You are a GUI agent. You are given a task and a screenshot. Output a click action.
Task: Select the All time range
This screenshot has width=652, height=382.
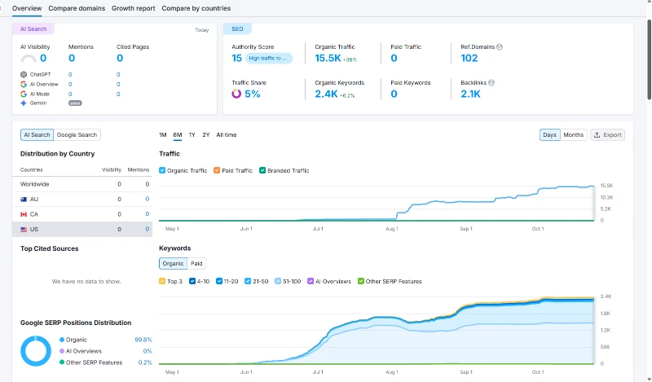coord(227,134)
